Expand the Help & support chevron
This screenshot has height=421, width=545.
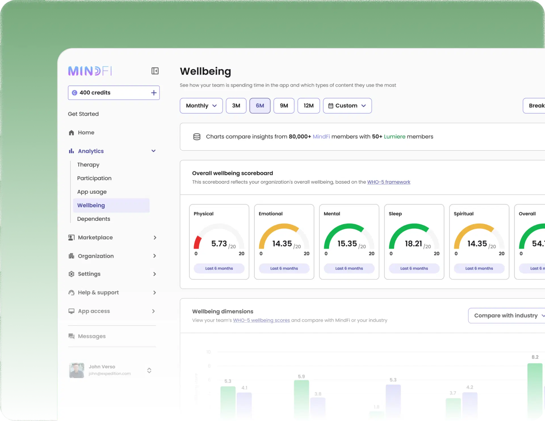click(x=155, y=292)
